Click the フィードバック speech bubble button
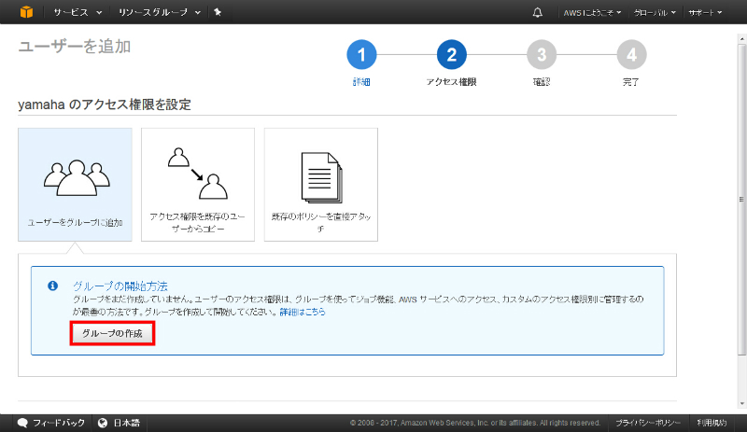 (x=51, y=423)
